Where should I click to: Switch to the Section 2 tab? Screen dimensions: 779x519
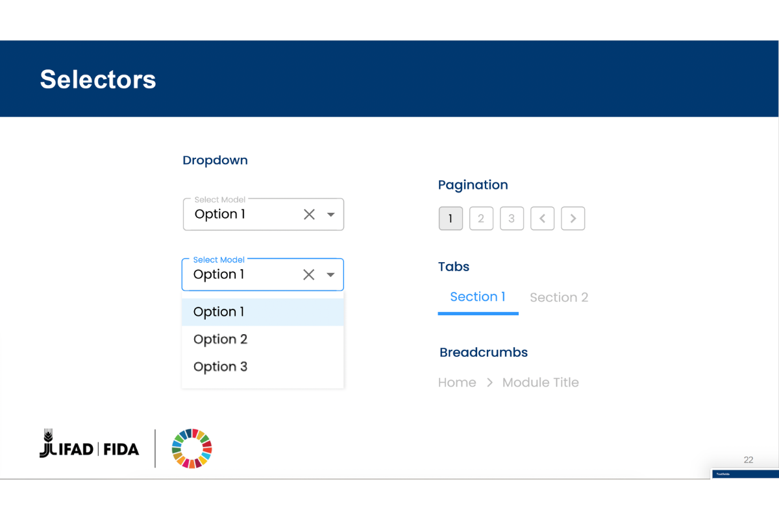click(559, 298)
